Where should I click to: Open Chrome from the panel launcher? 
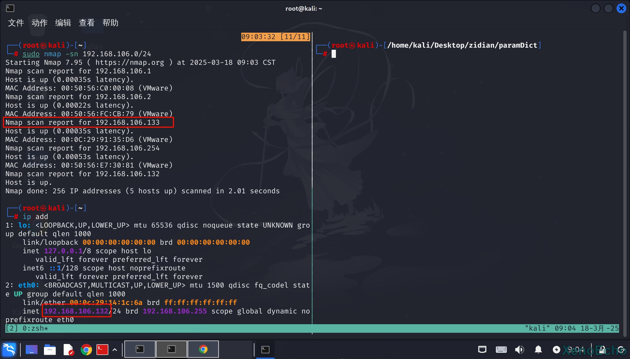tap(86, 349)
